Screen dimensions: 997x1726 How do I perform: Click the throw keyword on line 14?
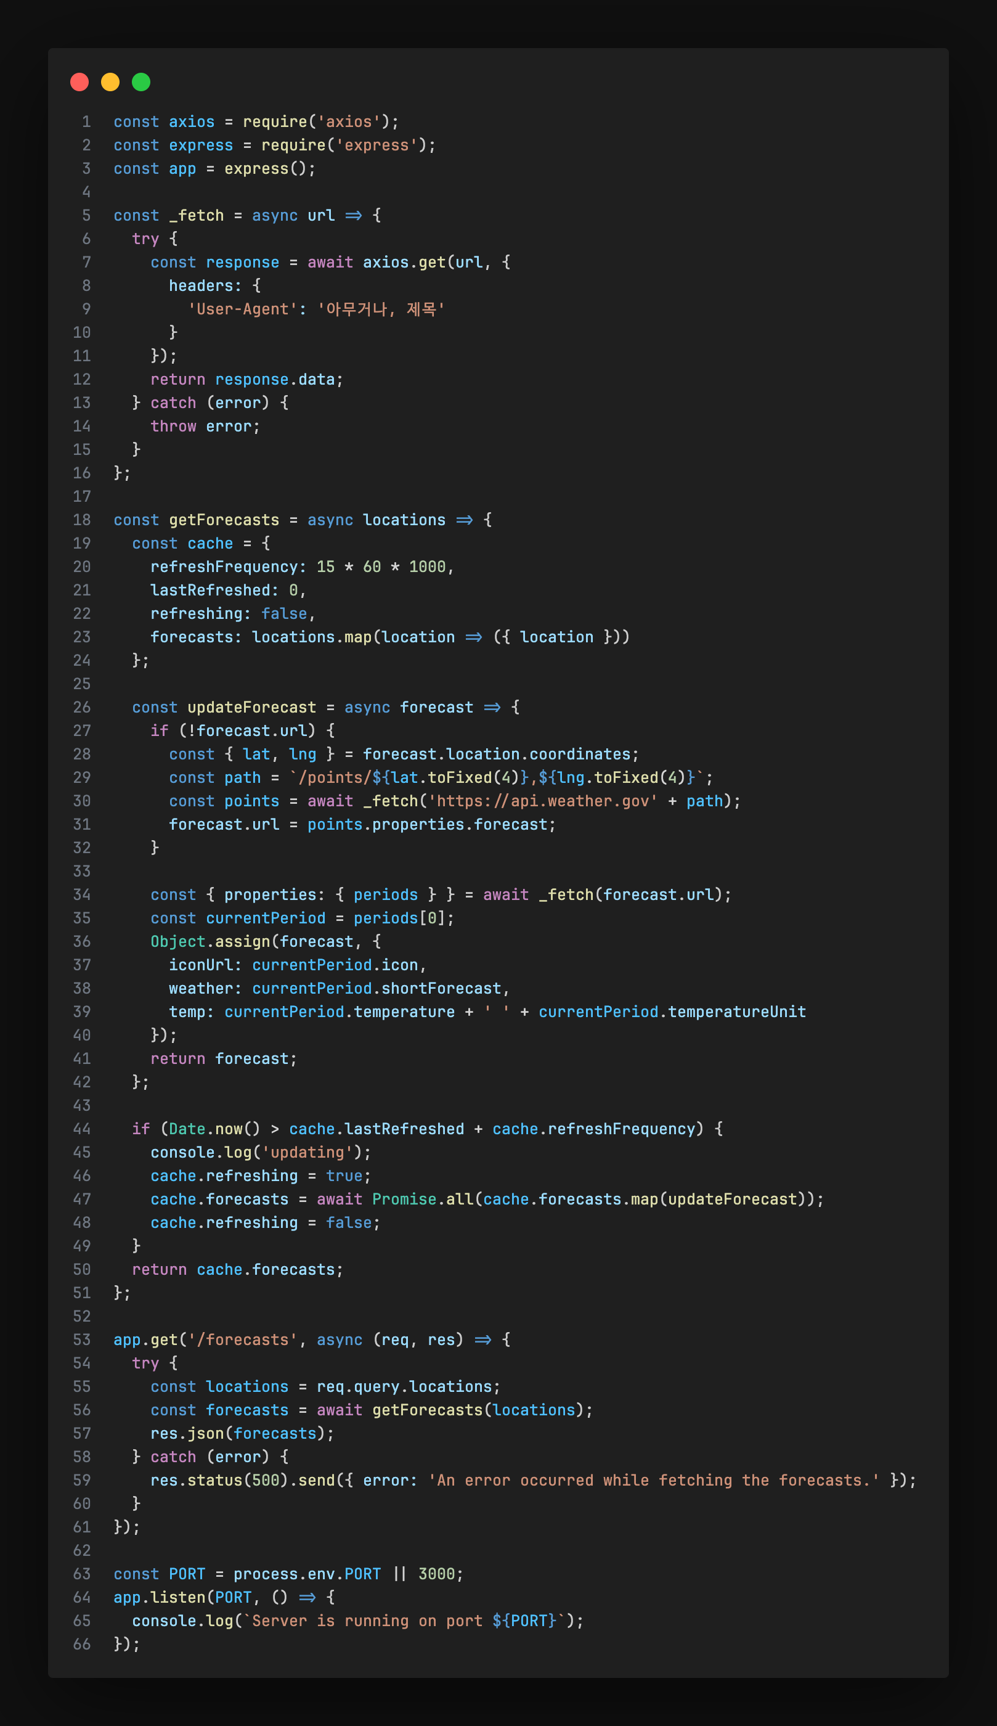[x=173, y=427]
